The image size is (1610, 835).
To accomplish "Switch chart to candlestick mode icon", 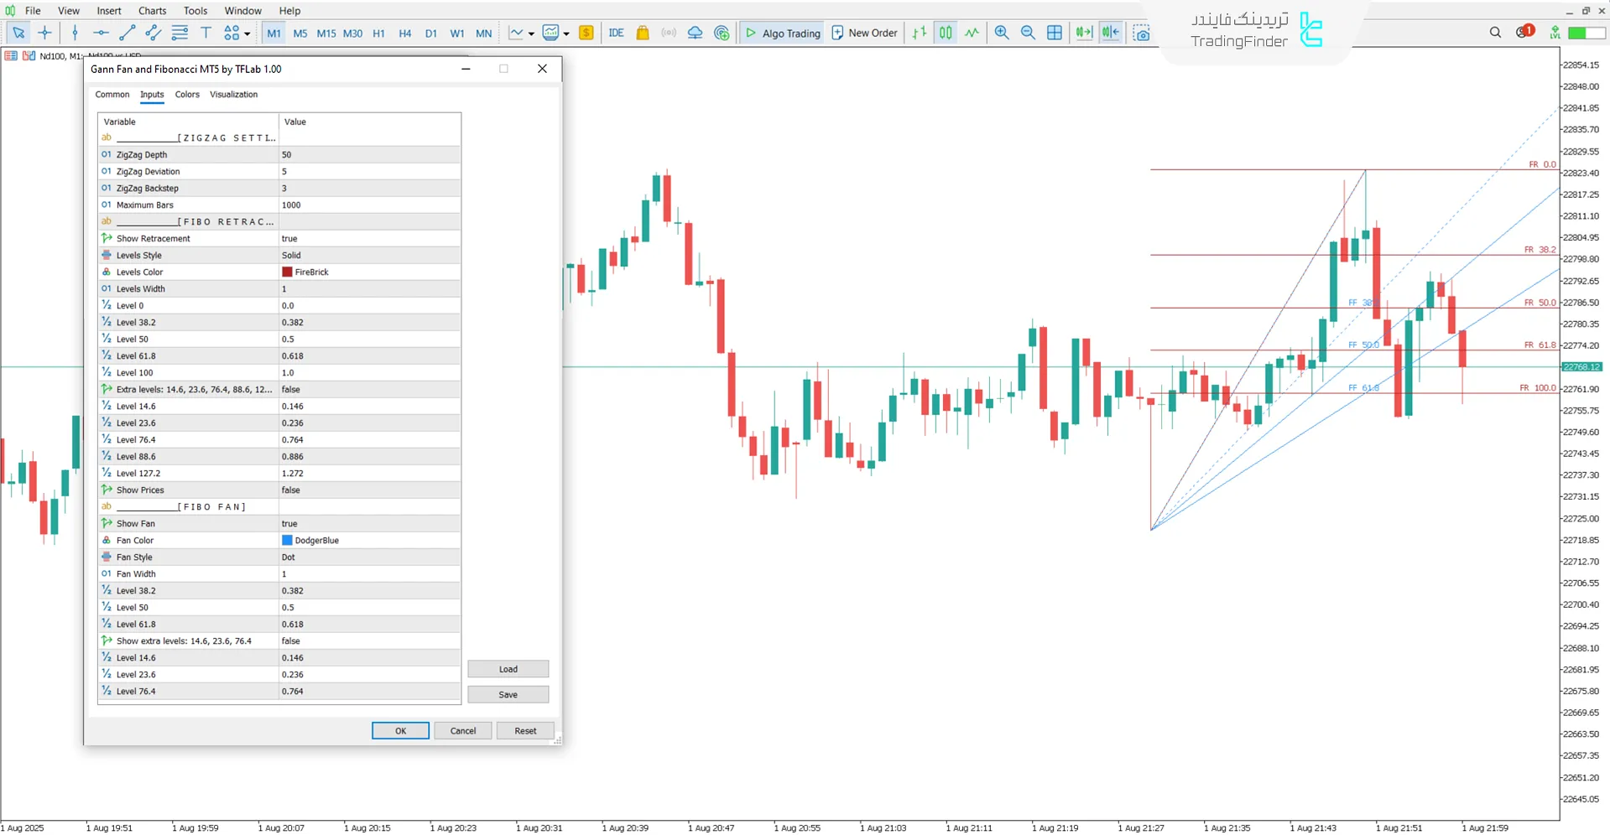I will 946,33.
